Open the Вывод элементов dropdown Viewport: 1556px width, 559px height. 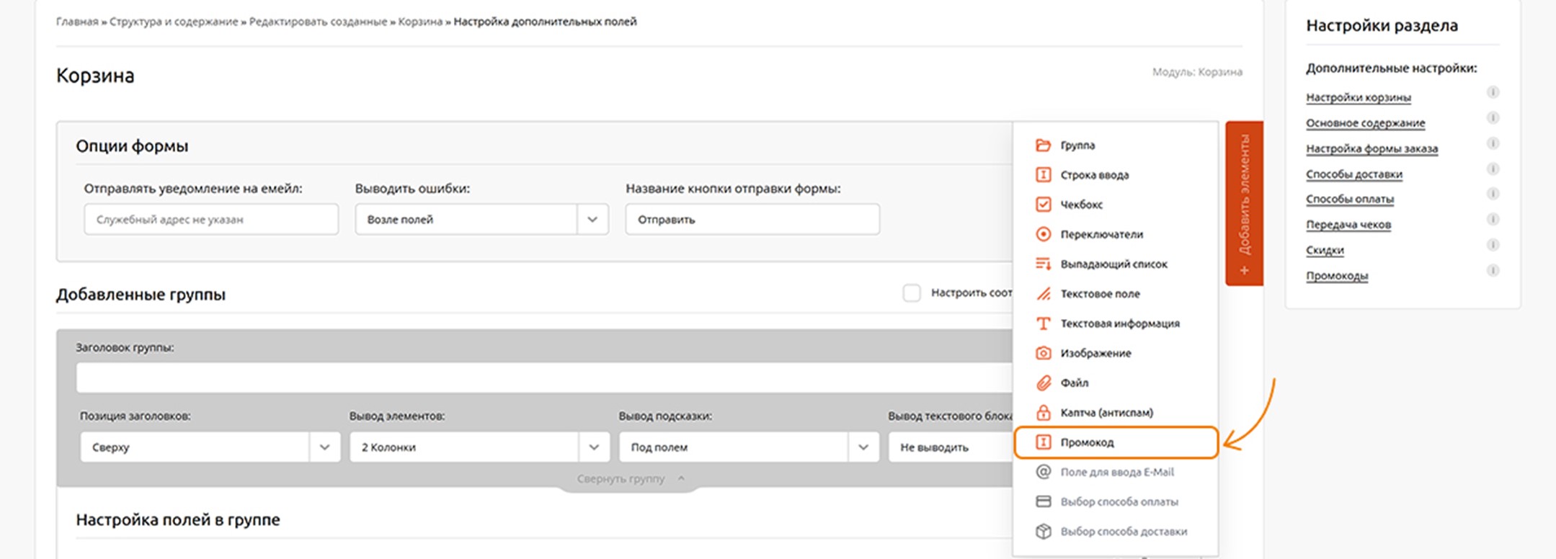pos(479,447)
